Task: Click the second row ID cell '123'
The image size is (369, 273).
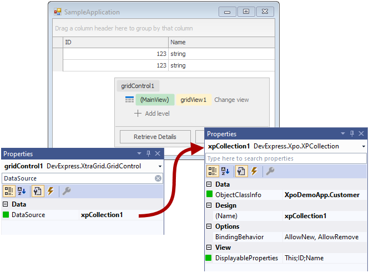Action: (x=115, y=65)
